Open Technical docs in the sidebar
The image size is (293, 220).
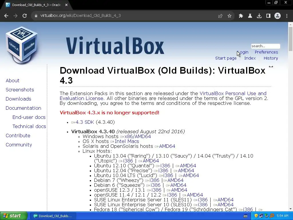coord(29,126)
